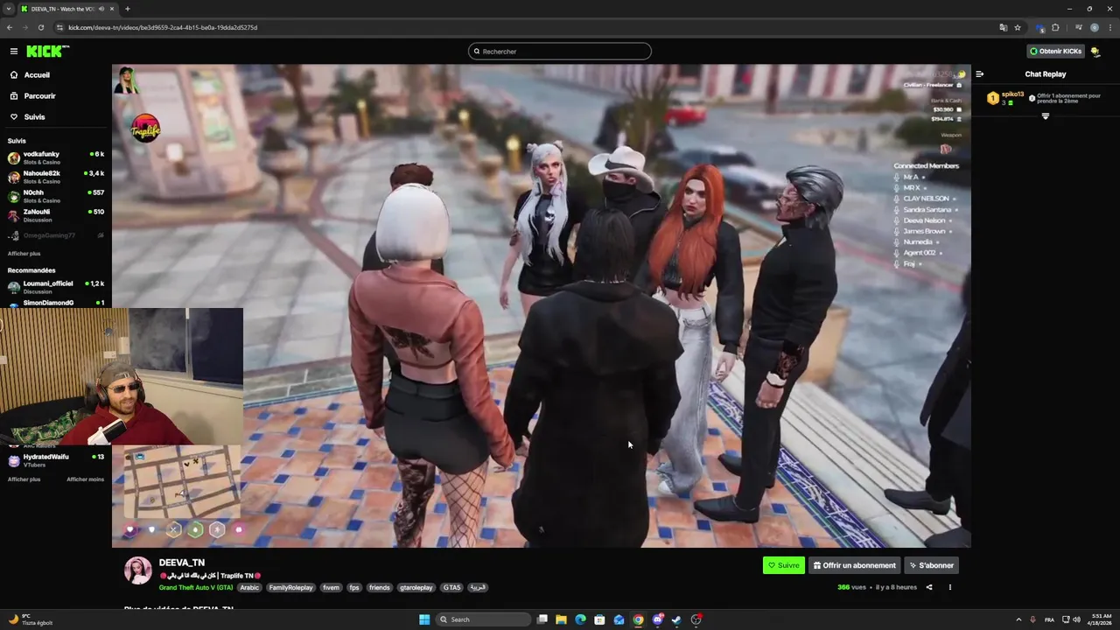Image resolution: width=1120 pixels, height=630 pixels.
Task: Close the DEEVA_TN browser tab
Action: point(114,9)
